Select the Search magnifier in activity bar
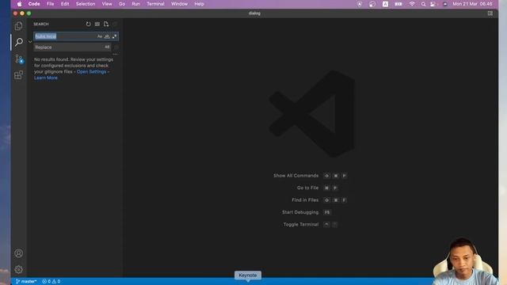The height and width of the screenshot is (285, 507). (x=19, y=42)
